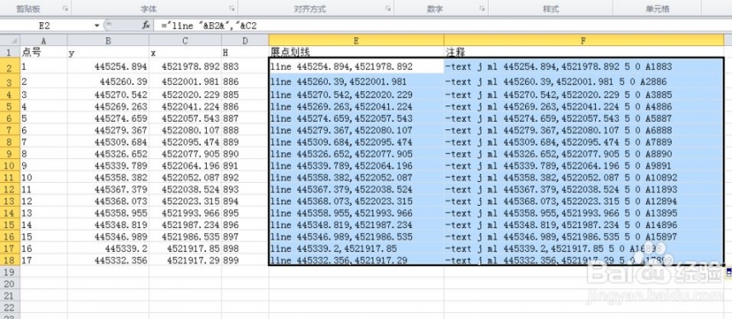Viewport: 732px width, 319px height.
Task: Click cell line 445346.989,4521986.535
Action: click(x=356, y=236)
